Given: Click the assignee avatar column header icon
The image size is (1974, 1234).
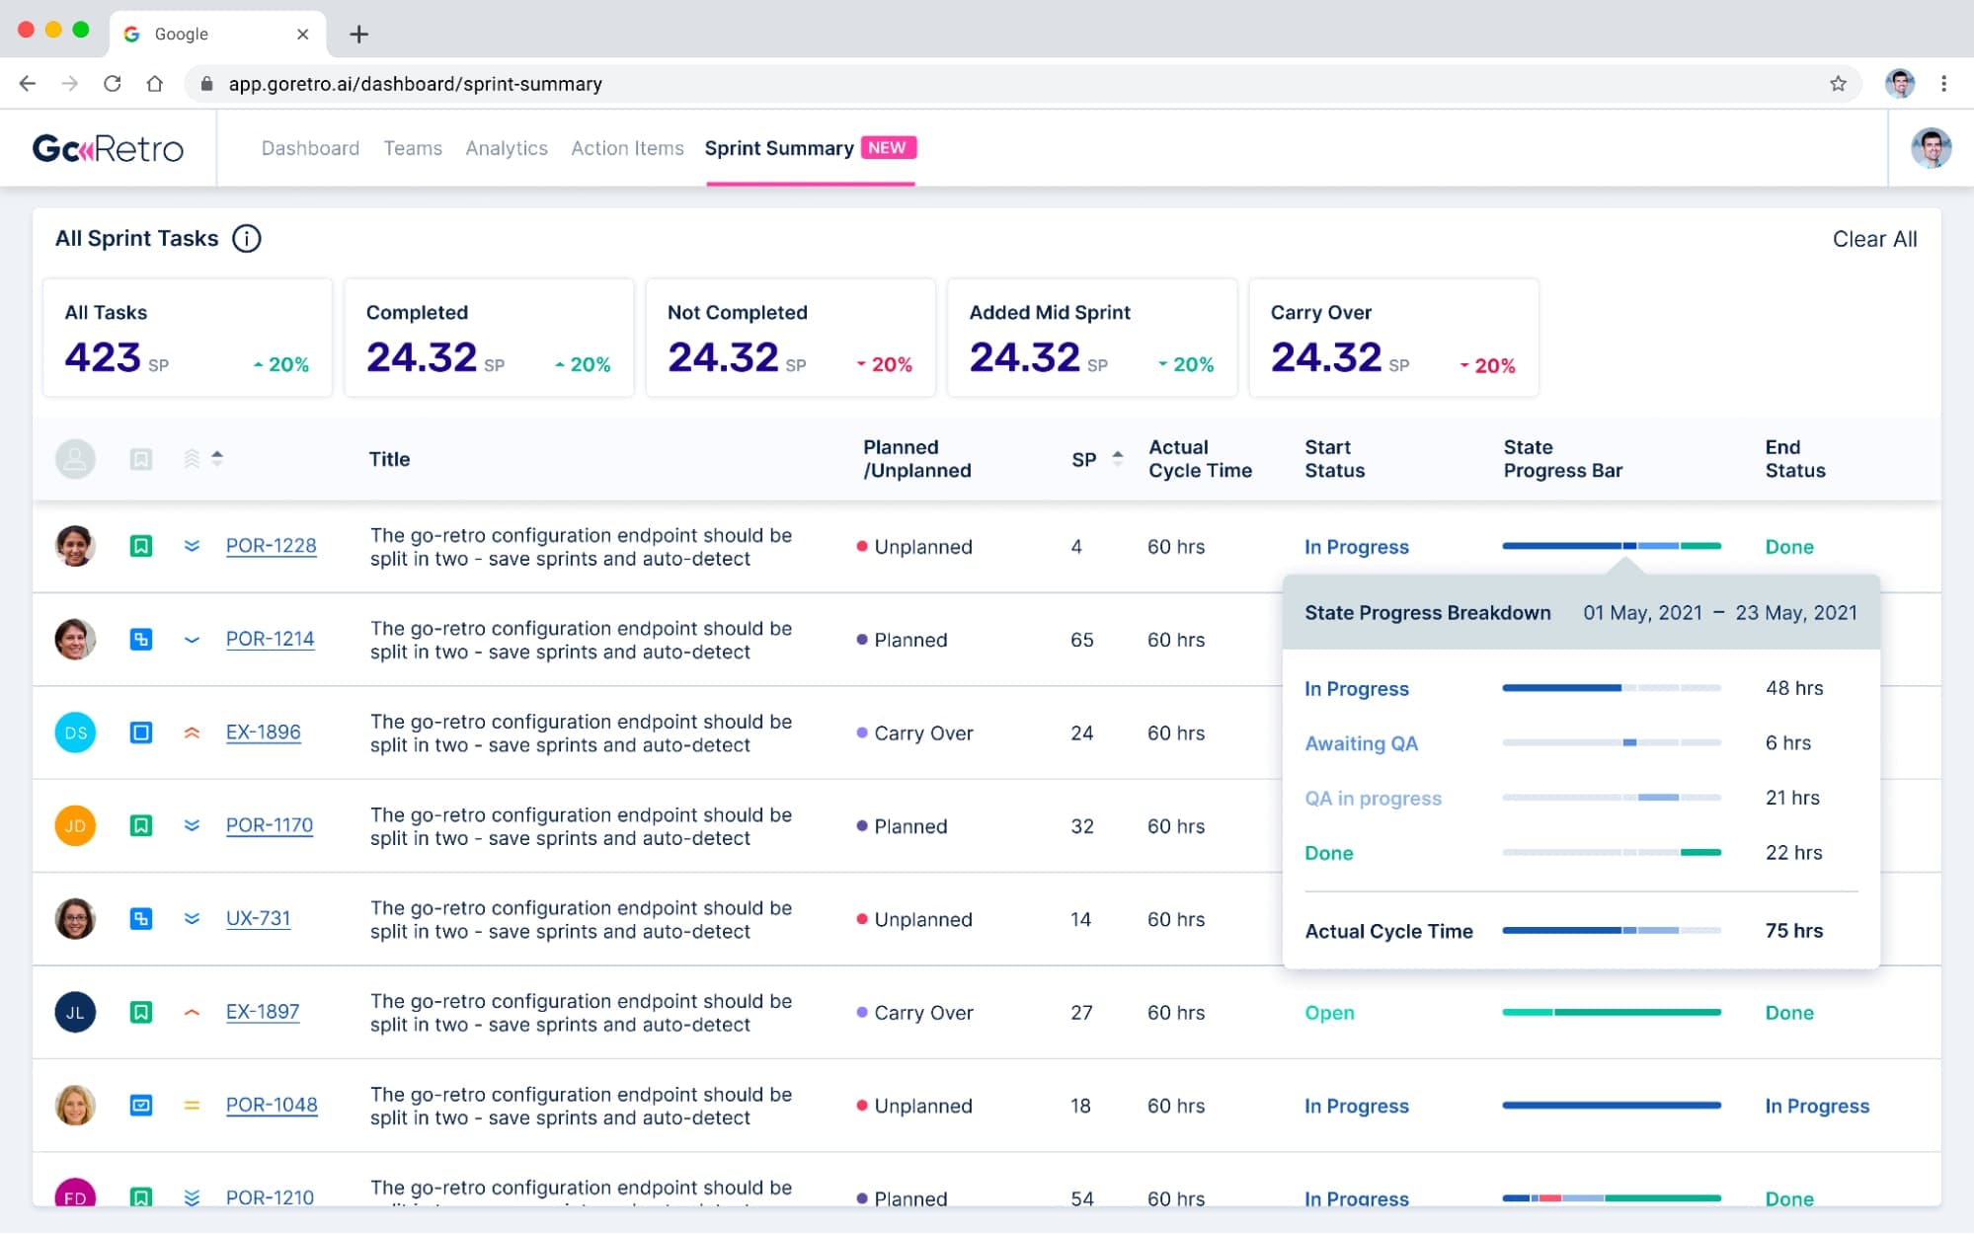Looking at the screenshot, I should pos(75,459).
